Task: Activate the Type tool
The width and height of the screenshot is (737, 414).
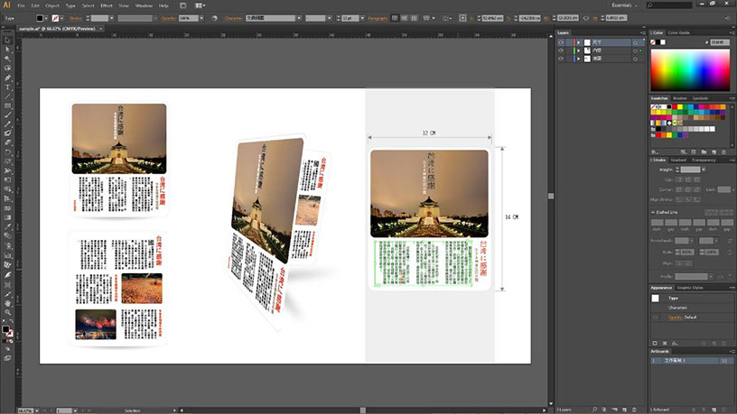Action: [8, 87]
